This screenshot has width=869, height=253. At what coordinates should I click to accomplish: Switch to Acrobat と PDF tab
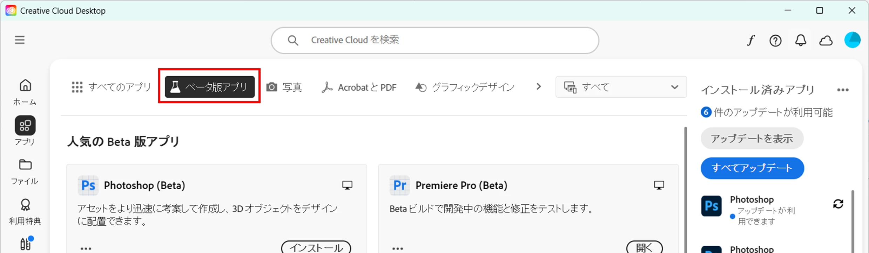pyautogui.click(x=359, y=87)
